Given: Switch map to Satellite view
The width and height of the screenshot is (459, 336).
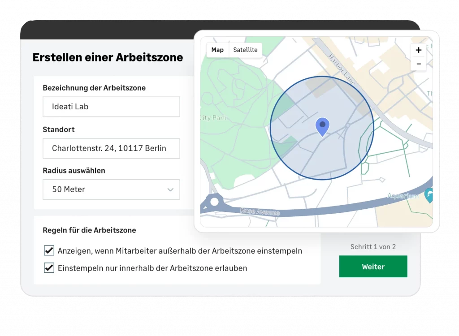Looking at the screenshot, I should tap(245, 50).
